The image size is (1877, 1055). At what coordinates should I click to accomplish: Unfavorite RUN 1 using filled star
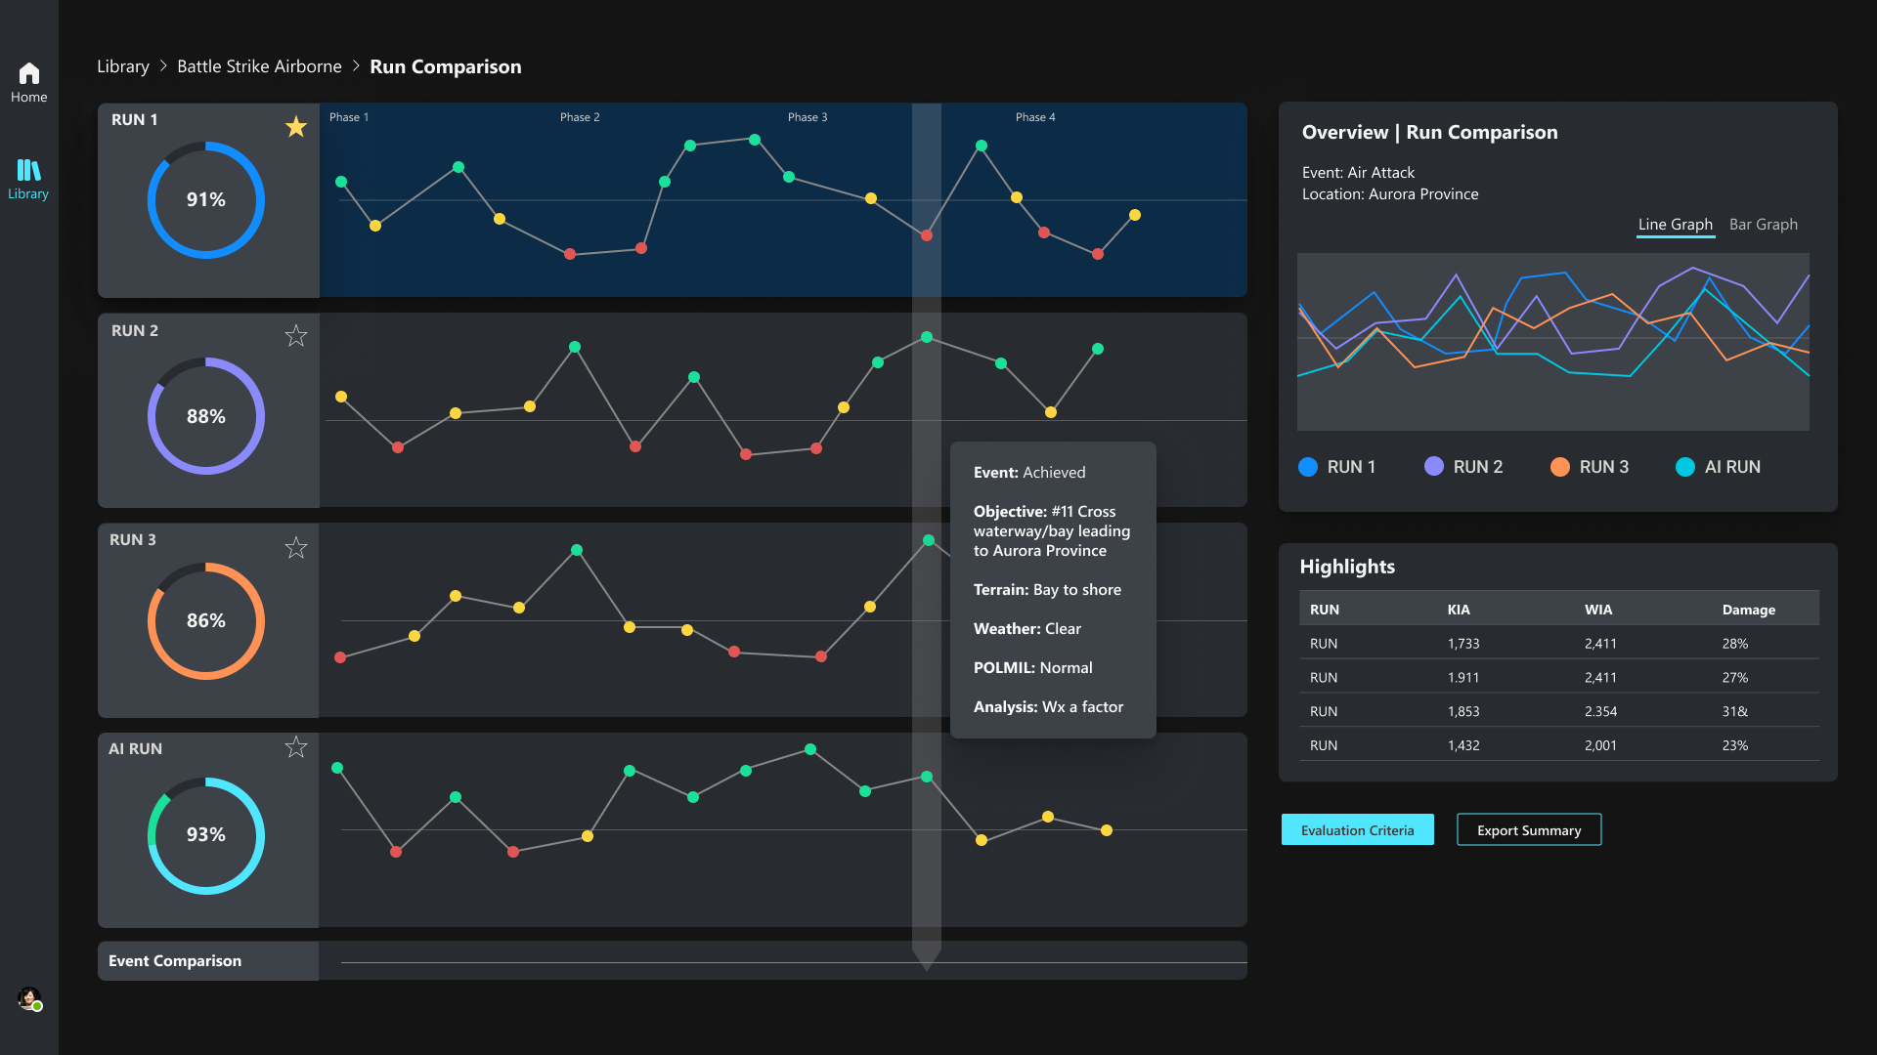(296, 127)
